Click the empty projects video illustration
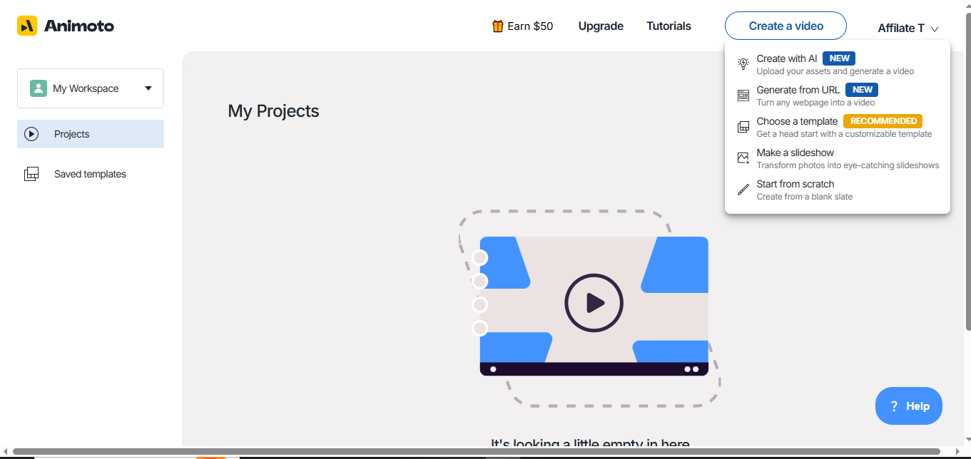The image size is (971, 459). [589, 309]
